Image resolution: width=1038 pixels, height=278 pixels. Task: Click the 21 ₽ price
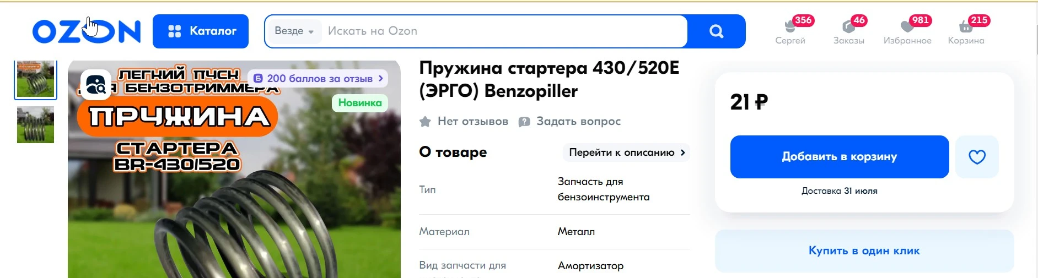(749, 102)
